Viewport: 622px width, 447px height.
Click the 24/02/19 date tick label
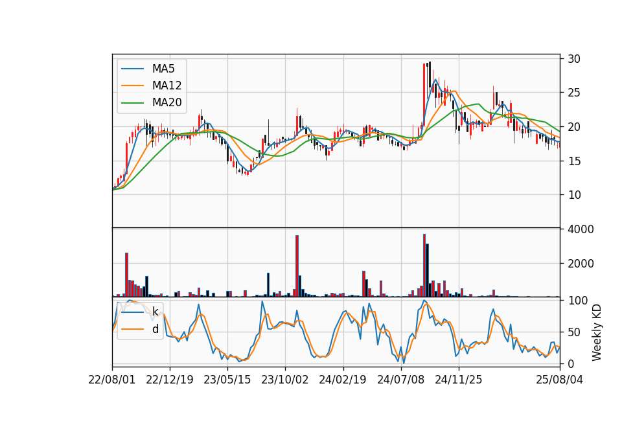tap(343, 380)
